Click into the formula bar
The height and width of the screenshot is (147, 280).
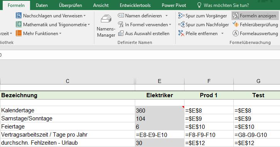coord(140,55)
